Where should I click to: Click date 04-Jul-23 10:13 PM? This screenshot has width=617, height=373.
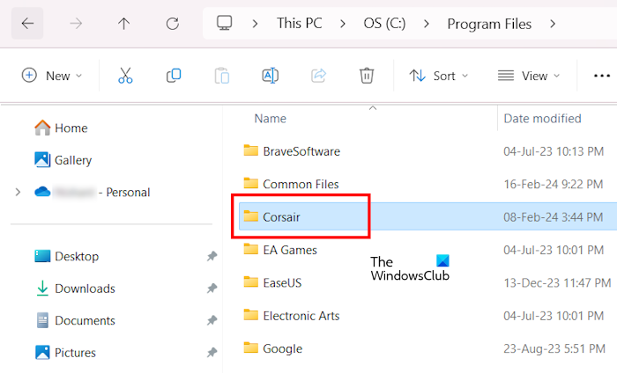[554, 151]
